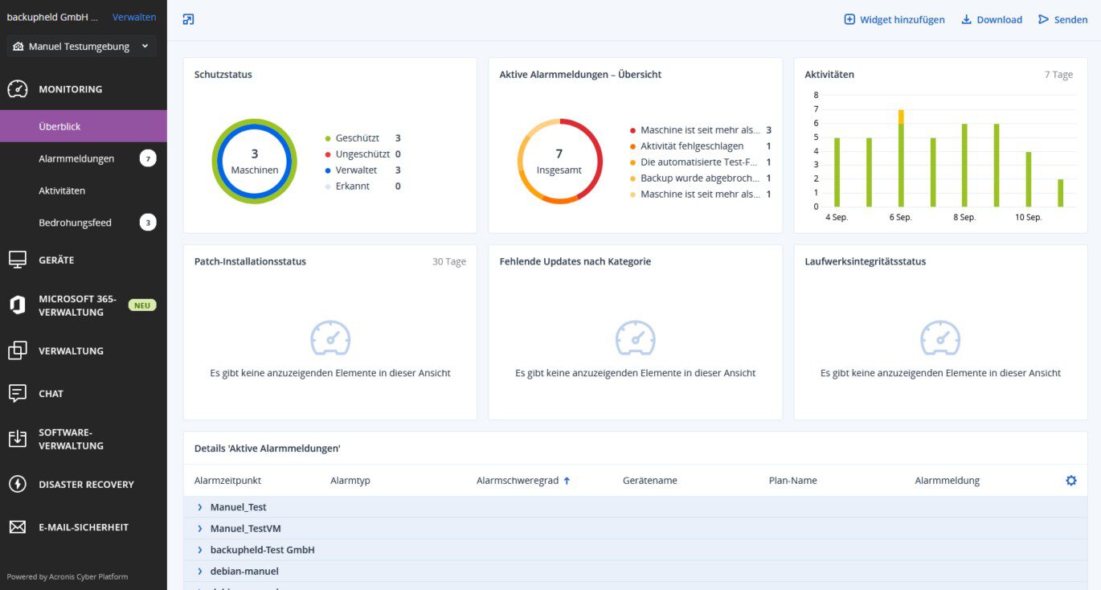
Task: Click the Monitoring gauge icon in sidebar
Action: (18, 89)
